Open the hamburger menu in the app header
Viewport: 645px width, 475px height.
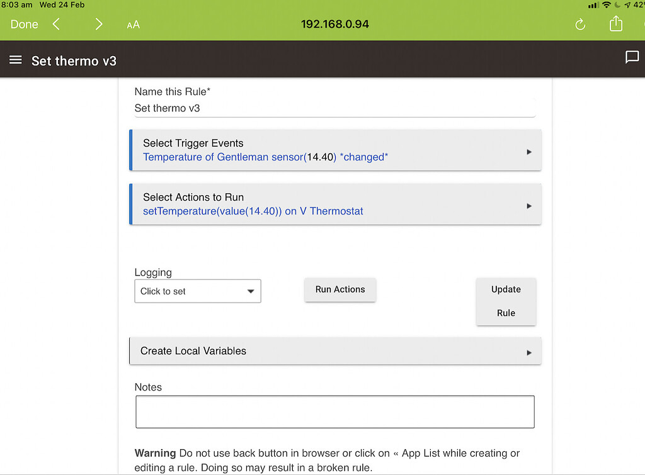pyautogui.click(x=15, y=59)
